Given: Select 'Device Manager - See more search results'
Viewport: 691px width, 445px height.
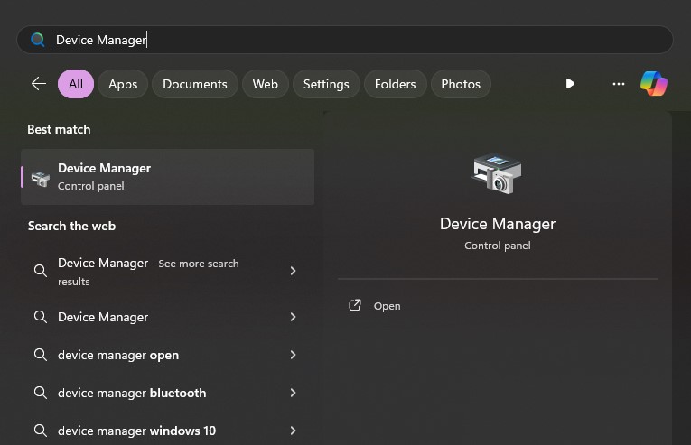Looking at the screenshot, I should click(165, 272).
